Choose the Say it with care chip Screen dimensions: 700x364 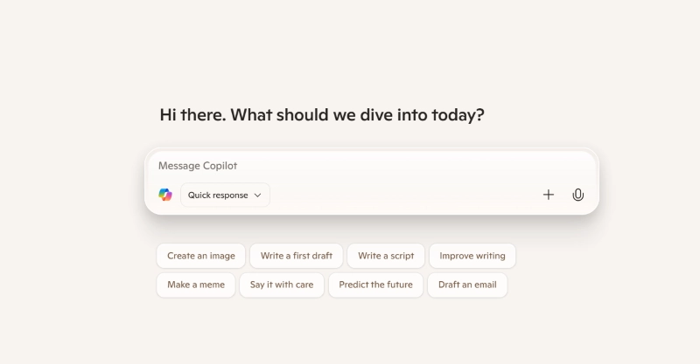pyautogui.click(x=282, y=285)
